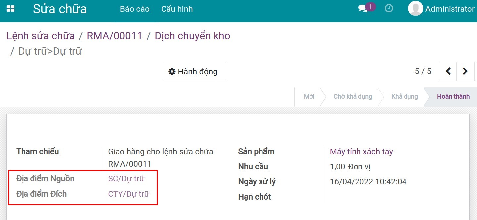Viewport: 477px width, 220px height.
Task: Click the Nhu cầu label
Action: tap(253, 167)
